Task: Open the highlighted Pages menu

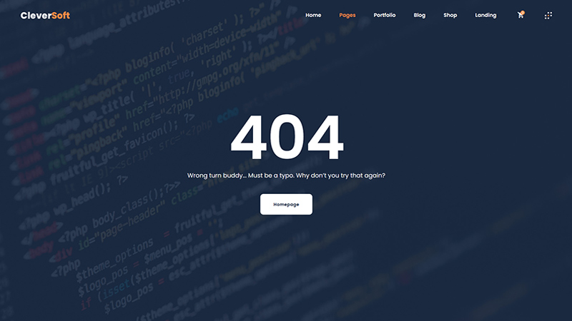Action: click(347, 15)
